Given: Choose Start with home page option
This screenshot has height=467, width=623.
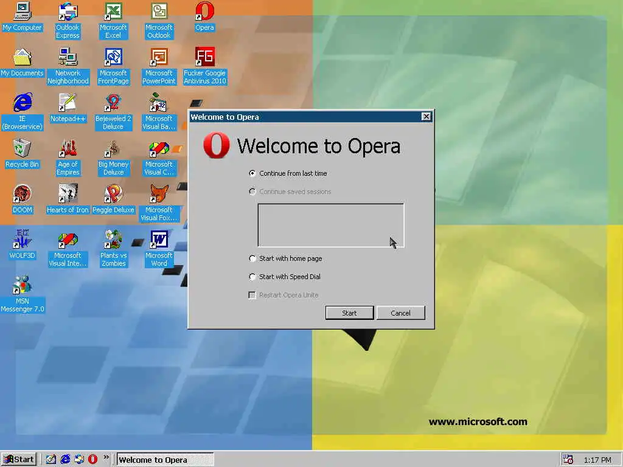Looking at the screenshot, I should click(x=286, y=258).
